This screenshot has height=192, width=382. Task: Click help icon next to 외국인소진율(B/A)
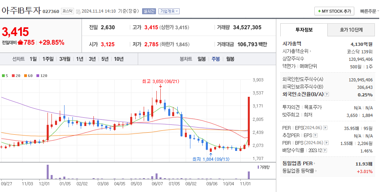pos(327,94)
